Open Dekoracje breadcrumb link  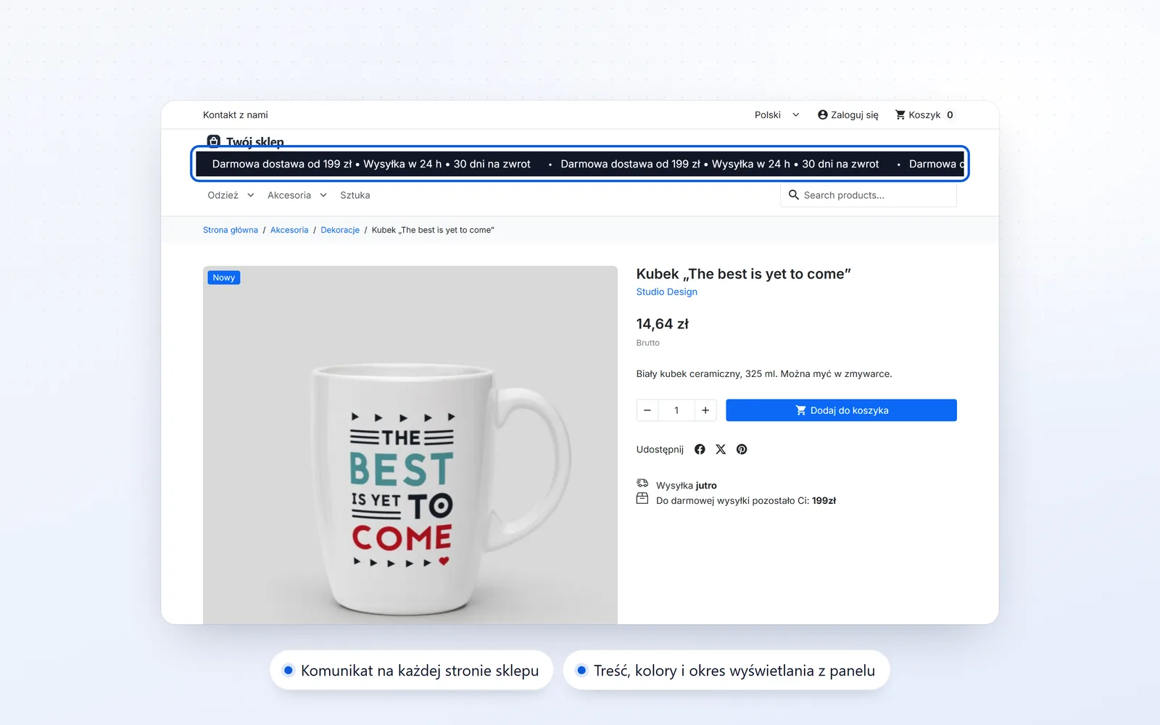point(340,230)
